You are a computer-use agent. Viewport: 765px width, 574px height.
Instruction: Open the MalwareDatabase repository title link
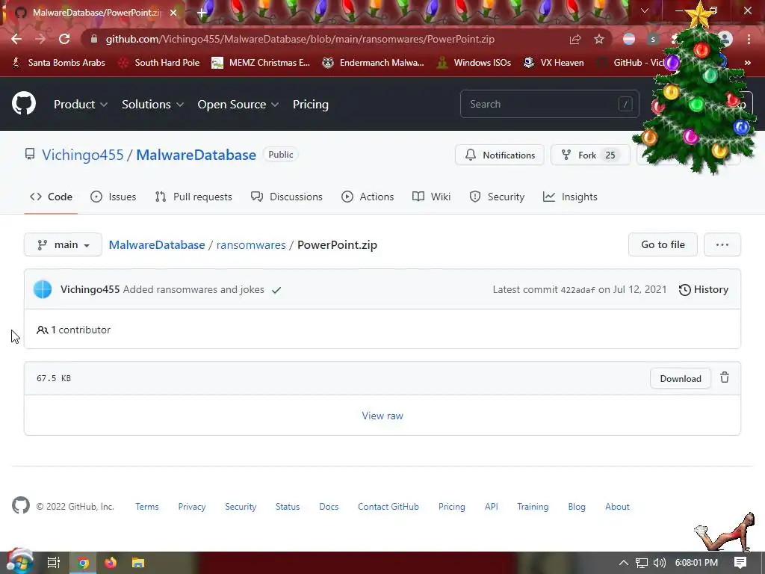[196, 155]
